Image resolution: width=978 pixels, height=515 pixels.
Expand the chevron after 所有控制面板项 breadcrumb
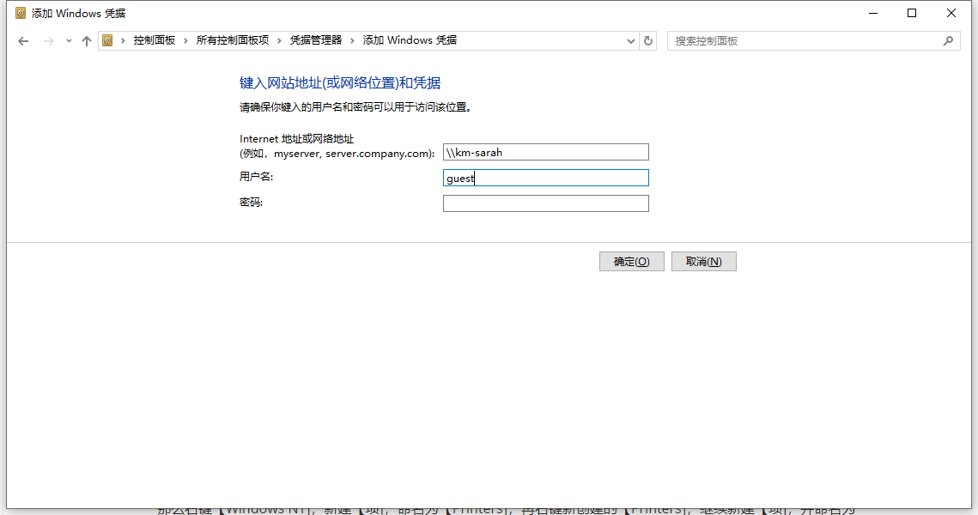279,40
